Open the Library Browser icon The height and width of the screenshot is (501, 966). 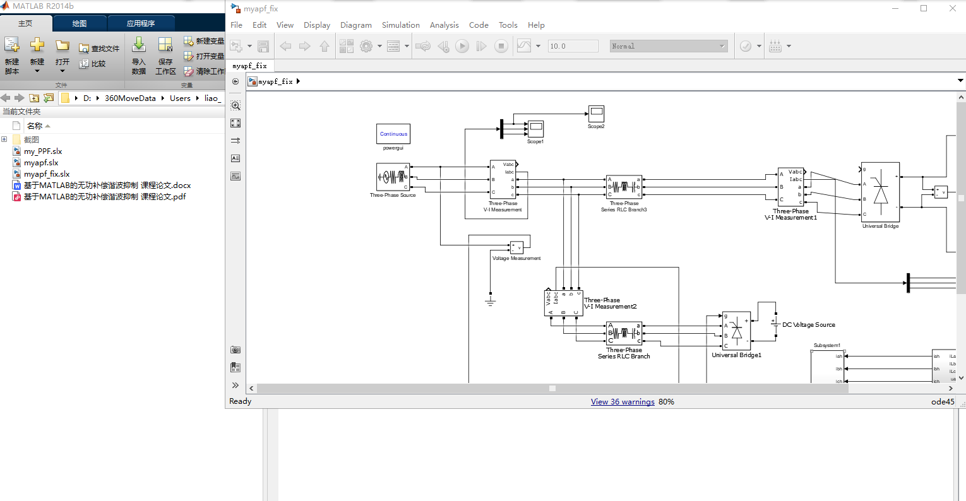(347, 46)
